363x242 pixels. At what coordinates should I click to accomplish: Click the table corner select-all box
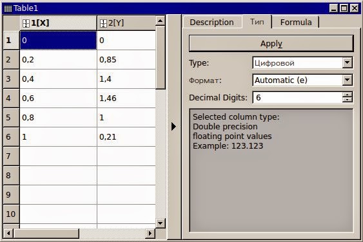point(12,23)
